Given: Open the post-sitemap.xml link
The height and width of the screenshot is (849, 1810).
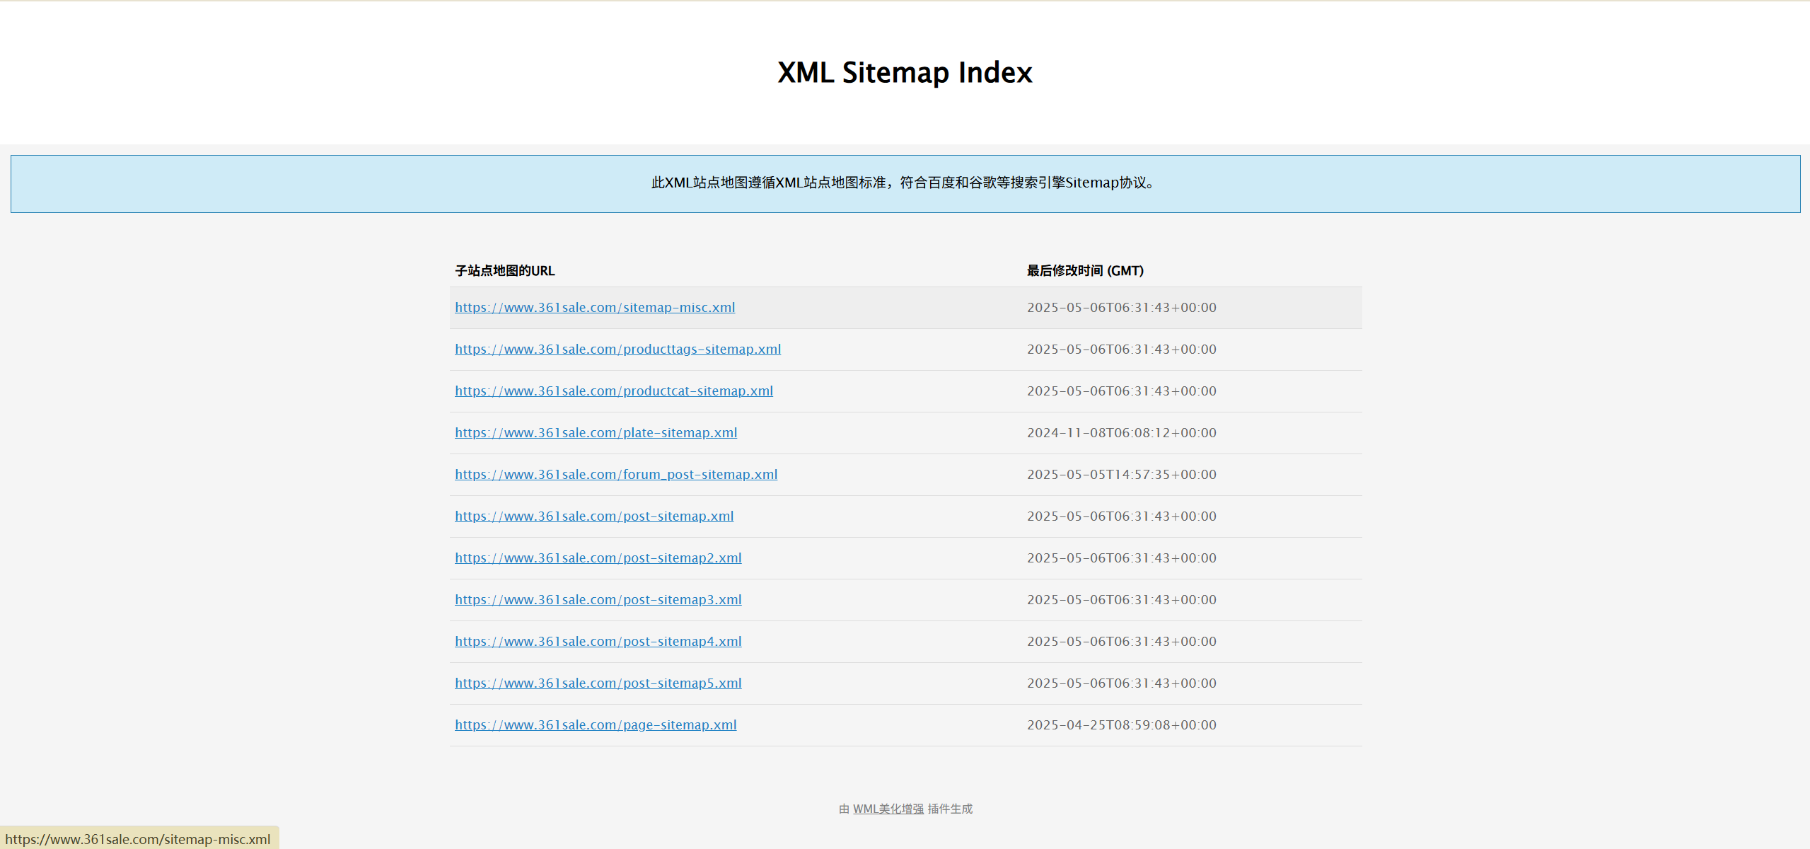Looking at the screenshot, I should [x=594, y=516].
